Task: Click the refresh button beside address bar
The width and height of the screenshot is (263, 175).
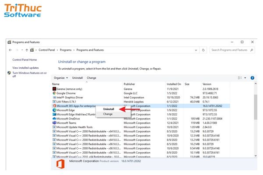Action: pos(203,50)
